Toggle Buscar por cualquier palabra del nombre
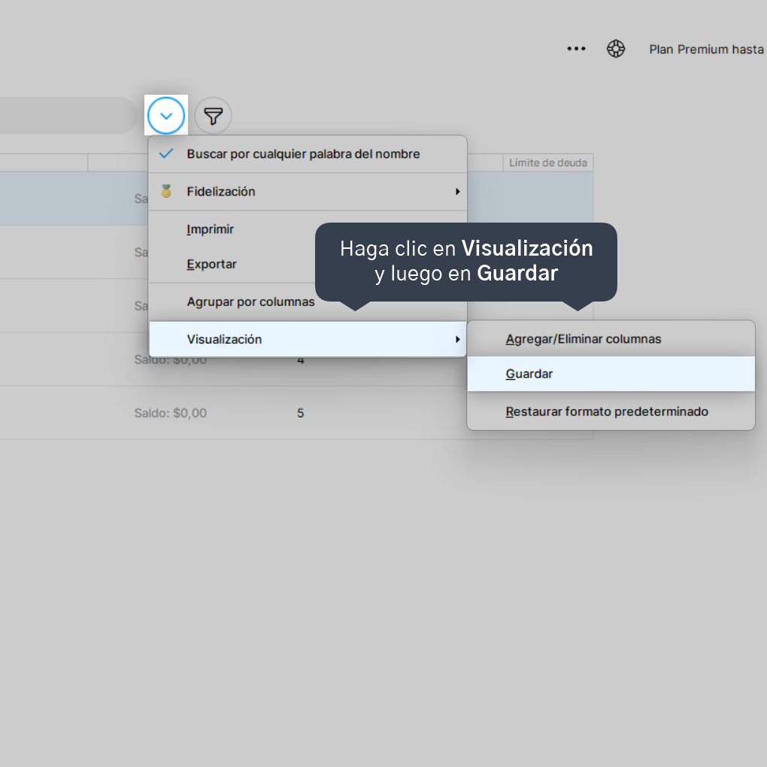The height and width of the screenshot is (767, 767). [x=308, y=153]
